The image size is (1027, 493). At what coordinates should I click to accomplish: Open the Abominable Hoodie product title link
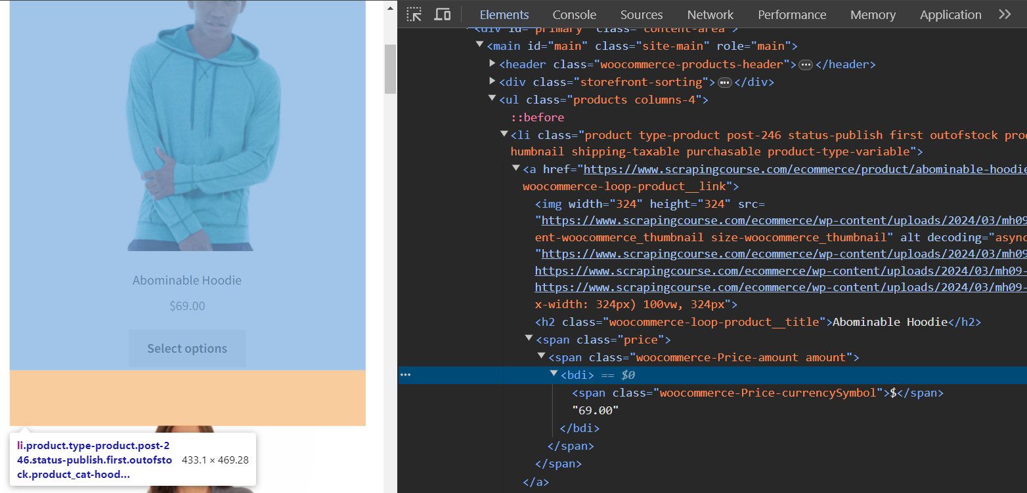(x=187, y=280)
